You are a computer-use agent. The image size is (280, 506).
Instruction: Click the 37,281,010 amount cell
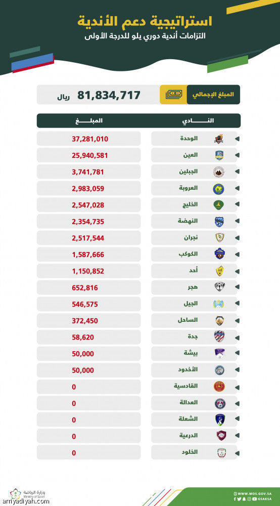tap(88, 139)
